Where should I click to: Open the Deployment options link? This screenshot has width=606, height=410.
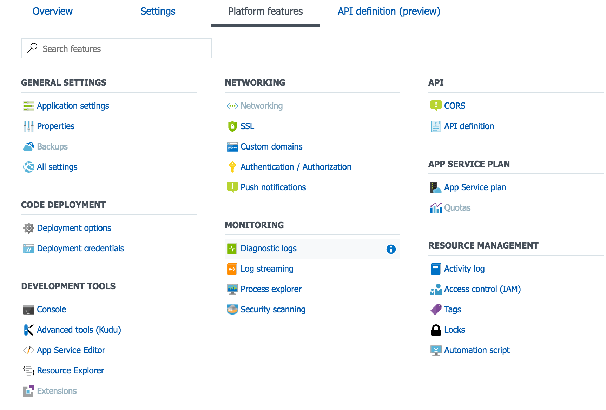click(x=74, y=228)
